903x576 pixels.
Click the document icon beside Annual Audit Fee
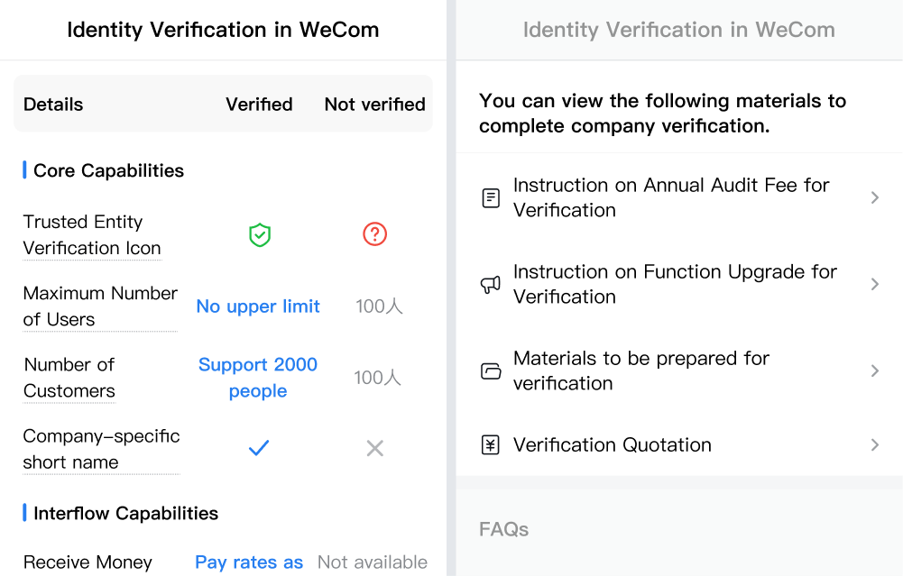click(491, 198)
